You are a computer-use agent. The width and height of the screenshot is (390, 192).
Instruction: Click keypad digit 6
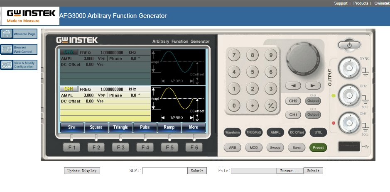point(271,72)
